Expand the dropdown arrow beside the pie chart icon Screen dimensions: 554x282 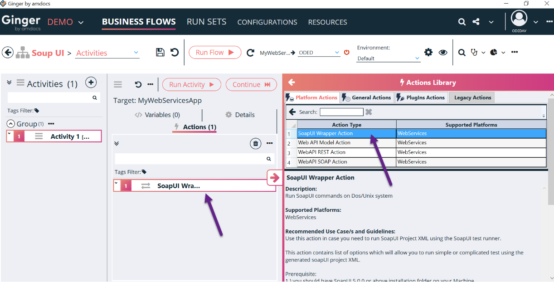(x=503, y=53)
